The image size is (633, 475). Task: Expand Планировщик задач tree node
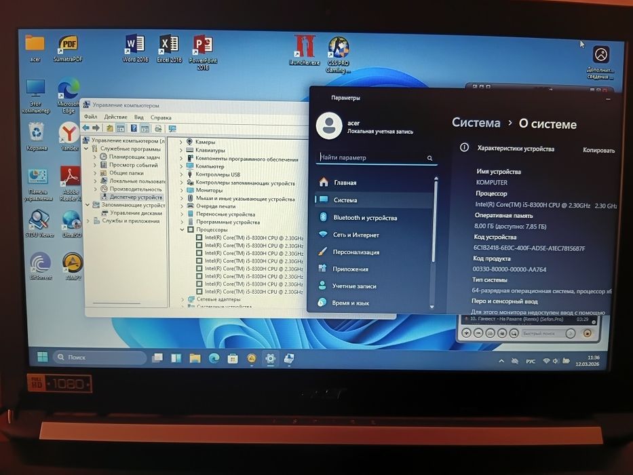[95, 157]
